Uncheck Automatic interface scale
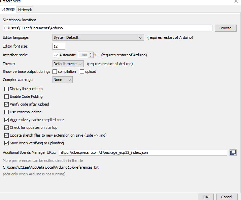Image resolution: width=241 pixels, height=200 pixels. pos(56,55)
